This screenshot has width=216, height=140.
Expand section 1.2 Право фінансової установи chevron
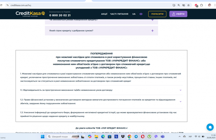[x=181, y=101]
